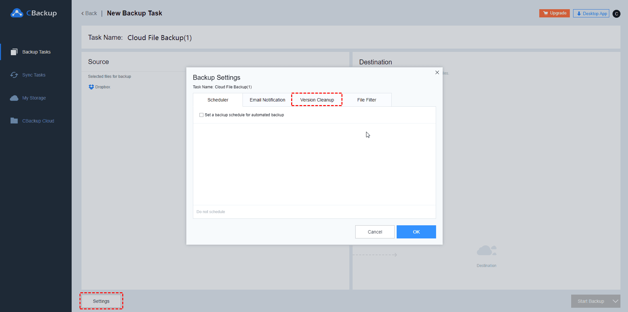Expand the Start Backup dropdown arrow
628x312 pixels.
click(615, 301)
